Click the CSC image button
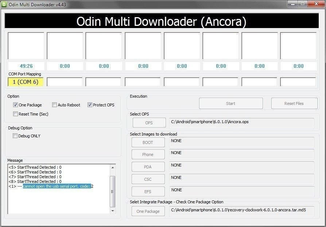This screenshot has width=326, height=227. point(148,179)
